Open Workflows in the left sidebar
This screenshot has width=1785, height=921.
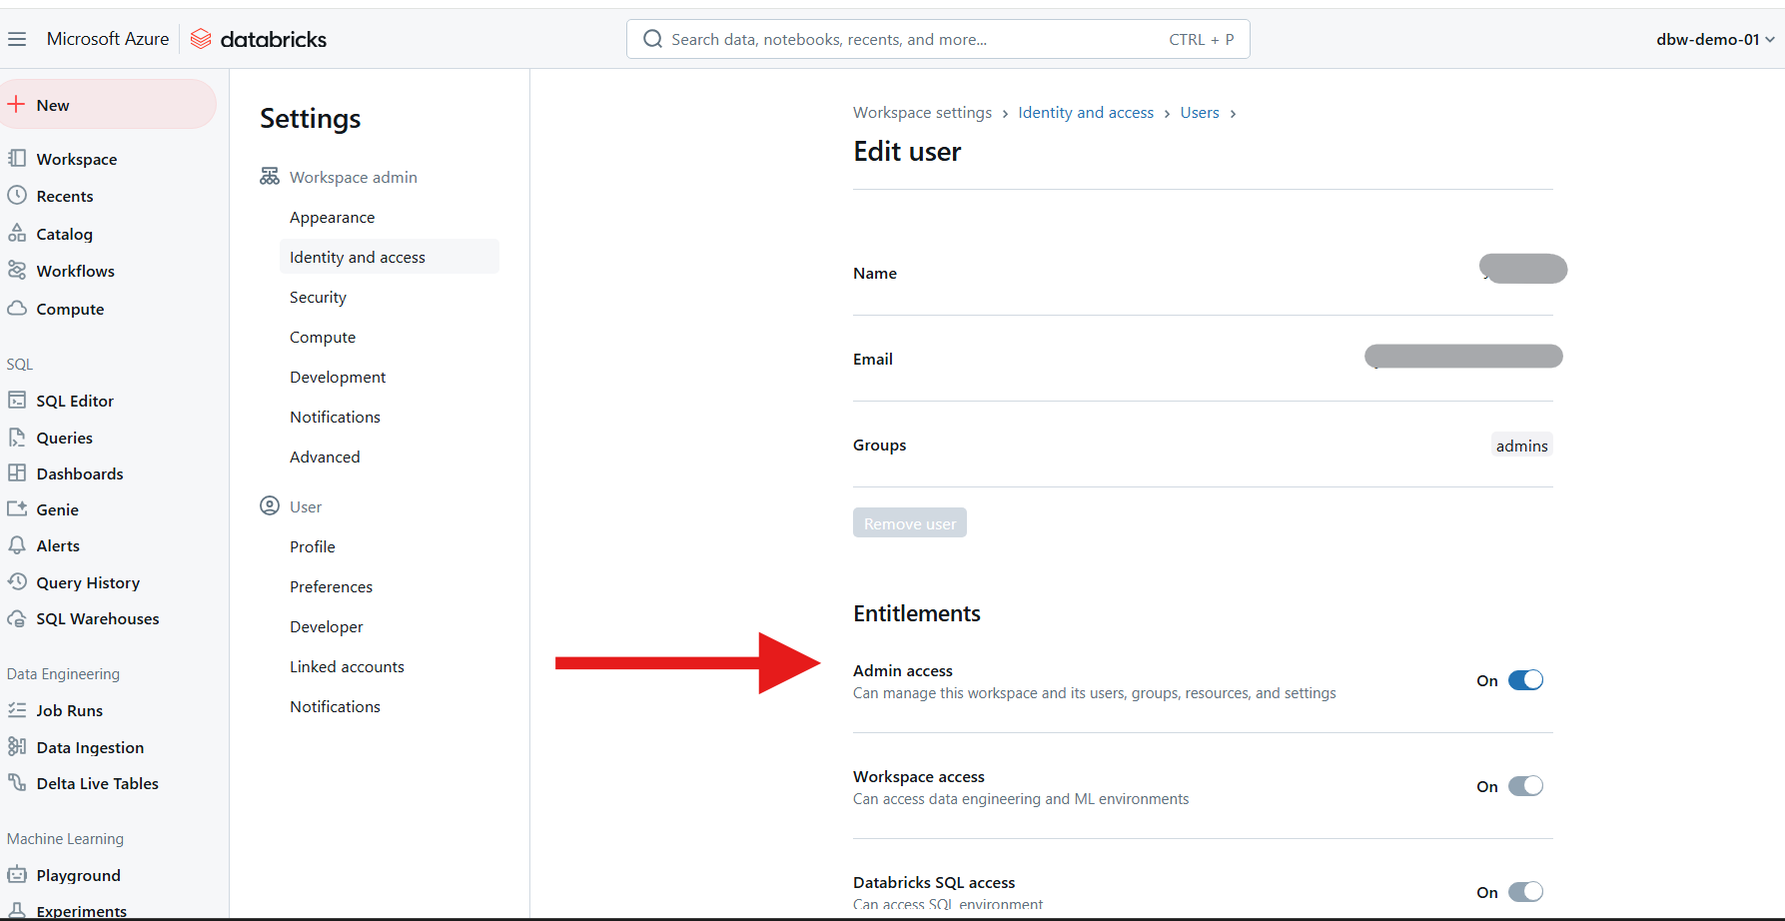[75, 271]
